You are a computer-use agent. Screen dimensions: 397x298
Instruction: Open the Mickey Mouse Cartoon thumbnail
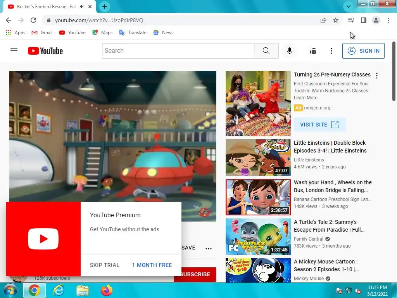pos(258,270)
